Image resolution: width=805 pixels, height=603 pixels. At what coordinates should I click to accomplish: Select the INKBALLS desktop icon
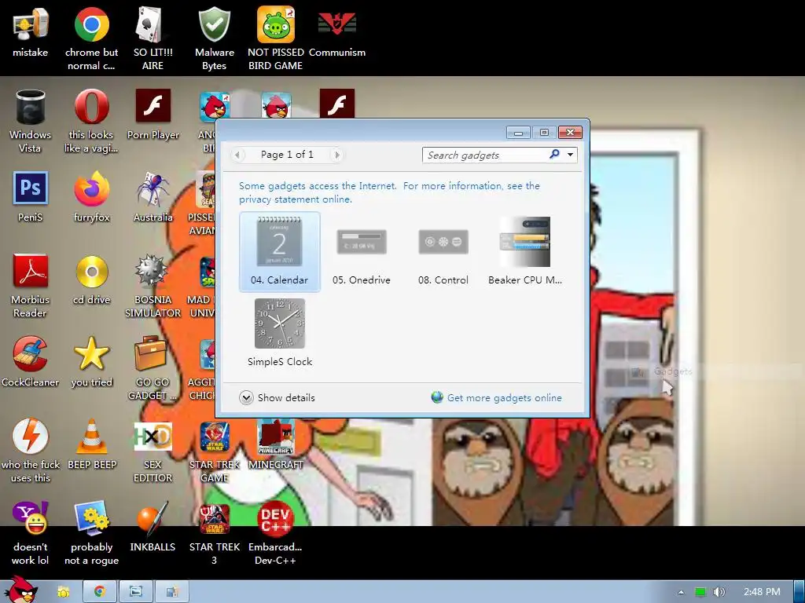(153, 527)
